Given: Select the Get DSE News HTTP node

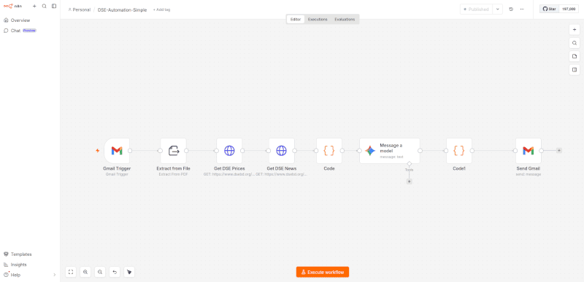Looking at the screenshot, I should (282, 151).
